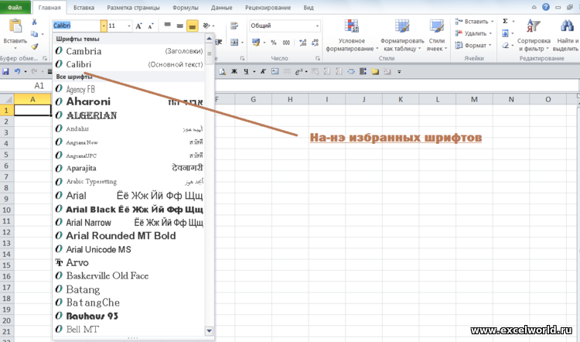
Task: Switch to the Разметка страницы tab
Action: (133, 8)
